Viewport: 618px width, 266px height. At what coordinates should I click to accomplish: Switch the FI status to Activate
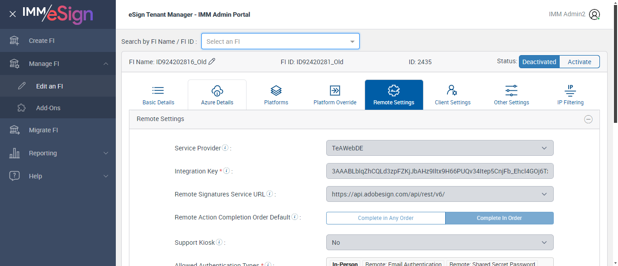(x=579, y=62)
